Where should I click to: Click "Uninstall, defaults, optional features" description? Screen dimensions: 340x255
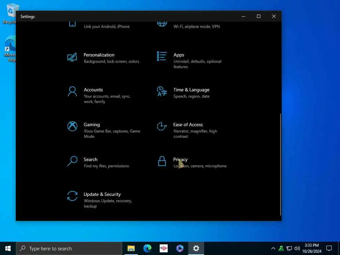(197, 64)
